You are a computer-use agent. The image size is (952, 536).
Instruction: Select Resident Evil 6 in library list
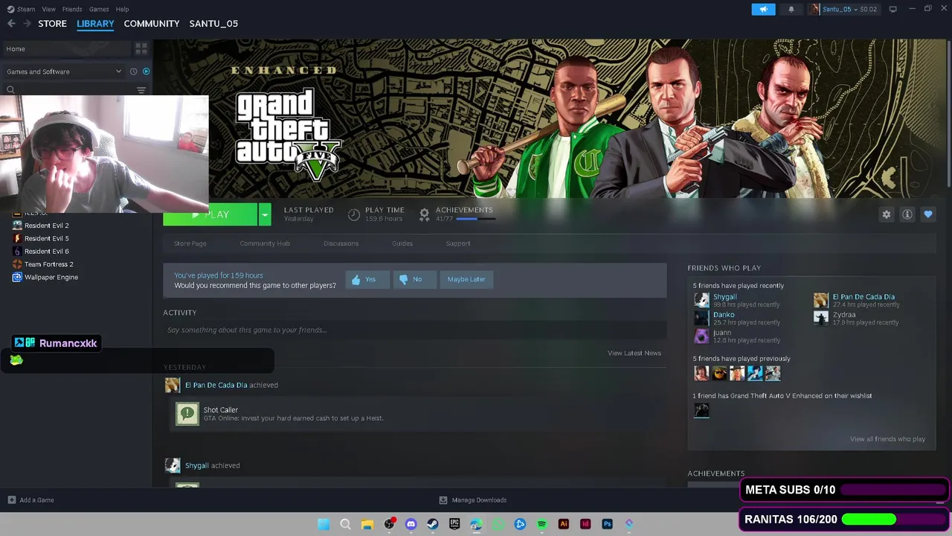pos(46,252)
